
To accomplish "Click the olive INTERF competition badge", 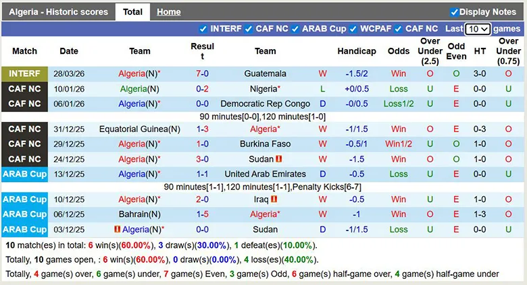I will [x=25, y=73].
